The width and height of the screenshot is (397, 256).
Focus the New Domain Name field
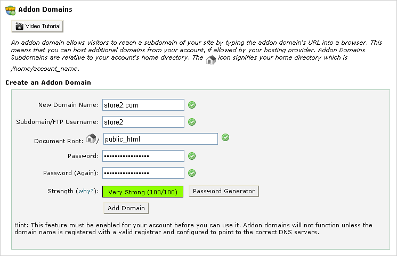pos(143,105)
